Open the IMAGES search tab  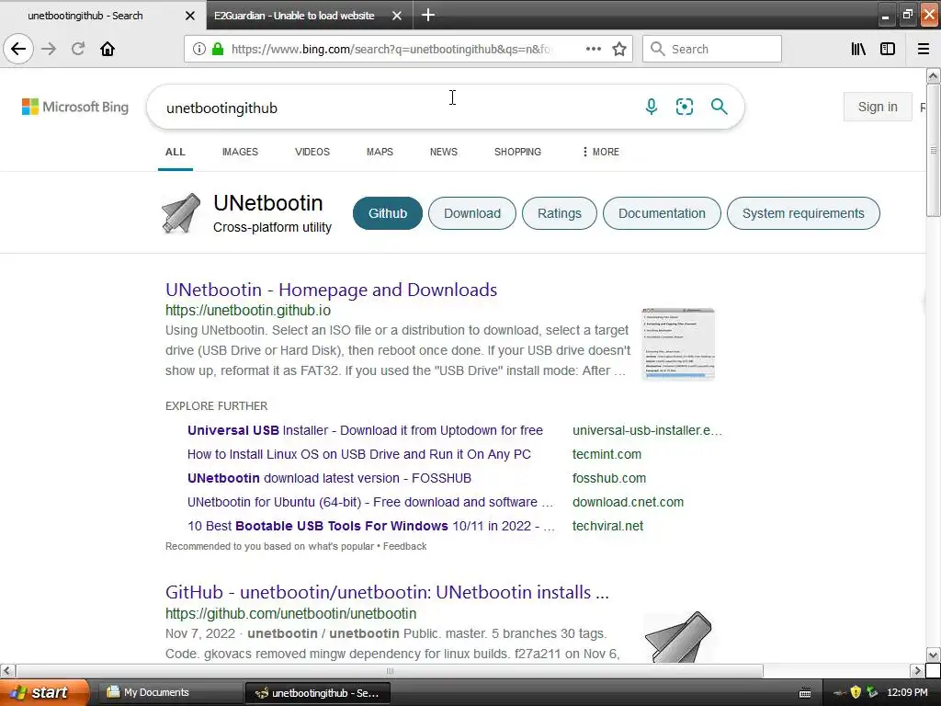point(240,152)
